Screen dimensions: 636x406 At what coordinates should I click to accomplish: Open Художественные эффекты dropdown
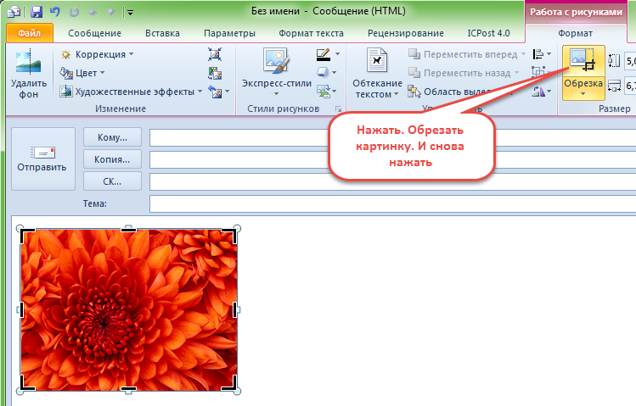tap(131, 92)
